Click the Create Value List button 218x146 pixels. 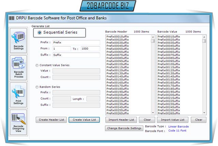pos(84,120)
